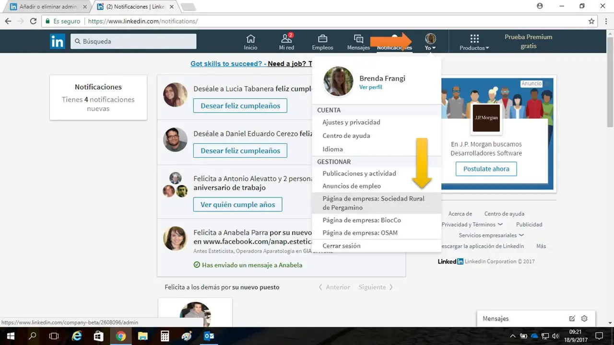
Task: Click the volume speaker tray icon
Action: [555, 336]
